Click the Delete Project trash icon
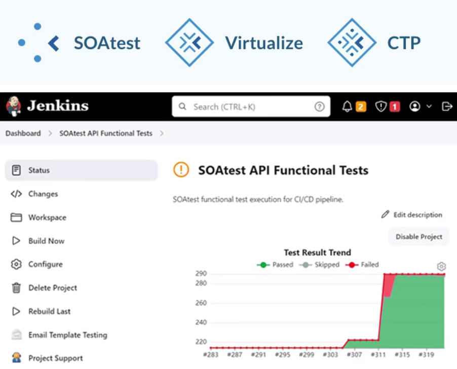457x369 pixels. tap(16, 288)
